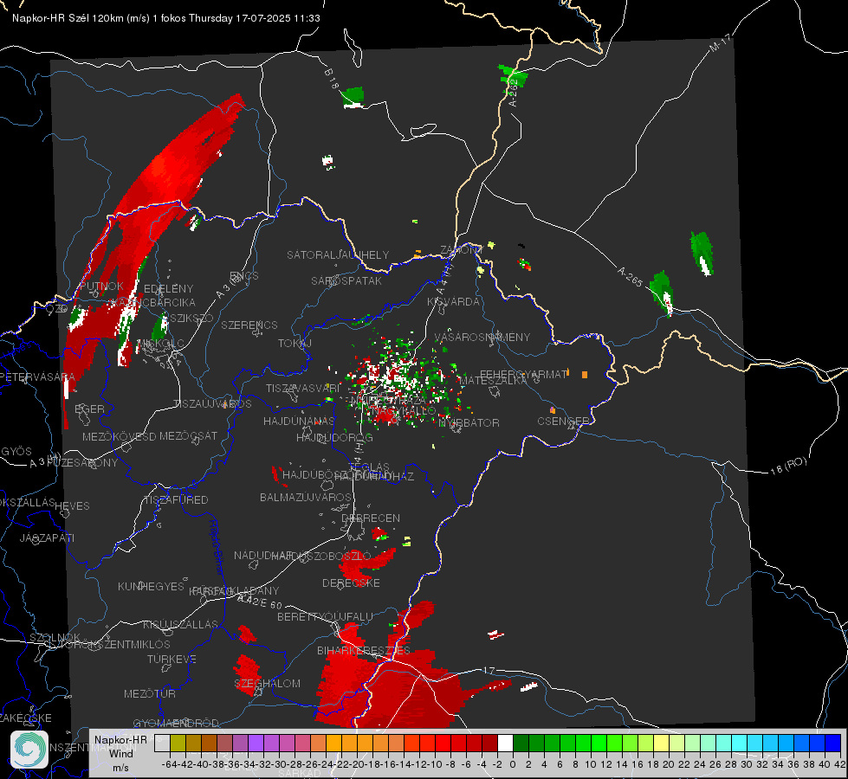This screenshot has height=779, width=848.
Task: Click the TOKAJ town label
Action: click(295, 344)
